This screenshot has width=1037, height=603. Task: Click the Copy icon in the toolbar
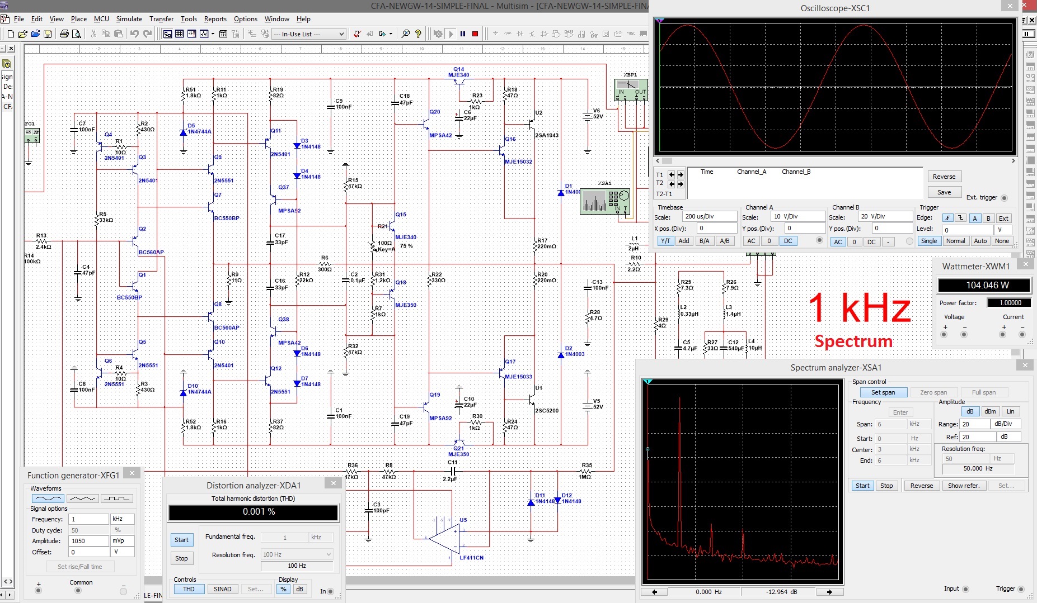tap(106, 34)
